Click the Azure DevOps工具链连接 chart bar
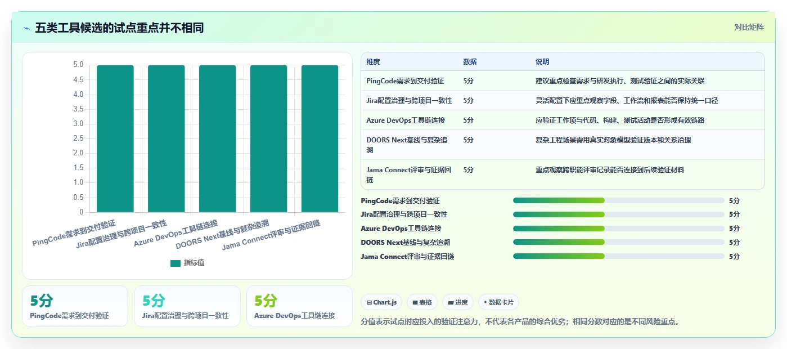787x349 pixels. tap(218, 138)
